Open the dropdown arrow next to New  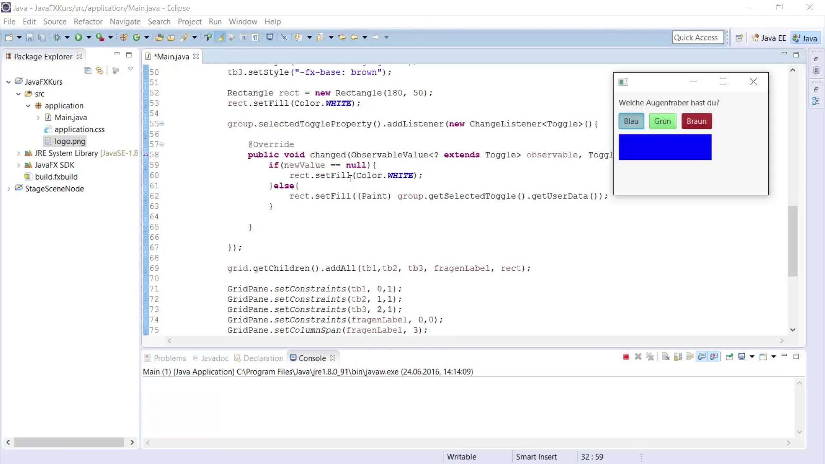[x=19, y=37]
